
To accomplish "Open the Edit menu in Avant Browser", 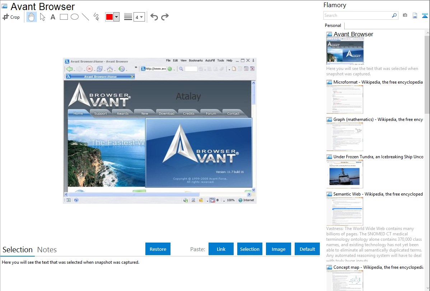I will [x=175, y=60].
